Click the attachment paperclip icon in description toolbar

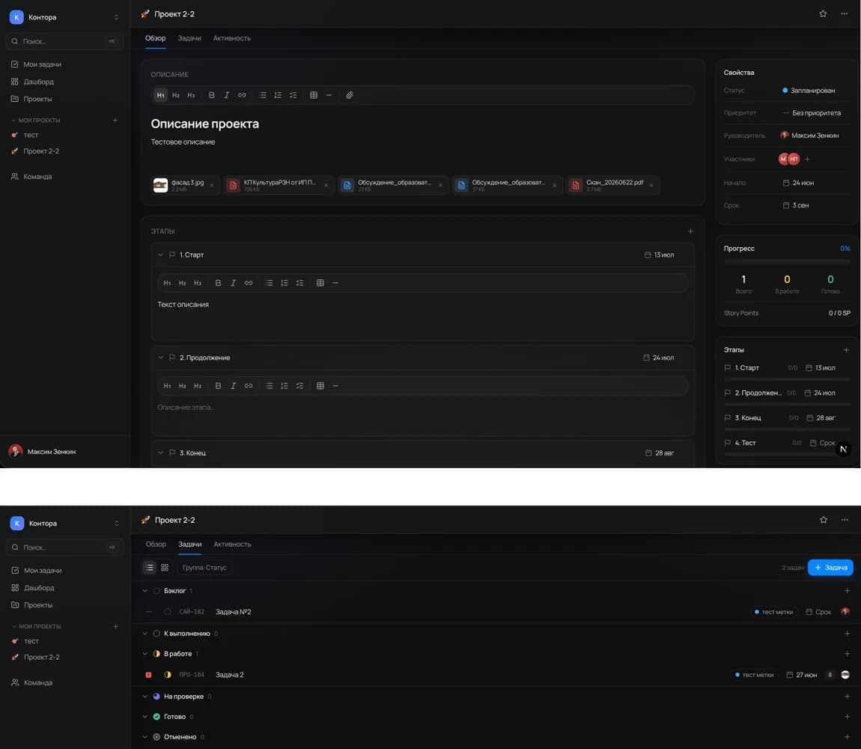click(x=349, y=95)
